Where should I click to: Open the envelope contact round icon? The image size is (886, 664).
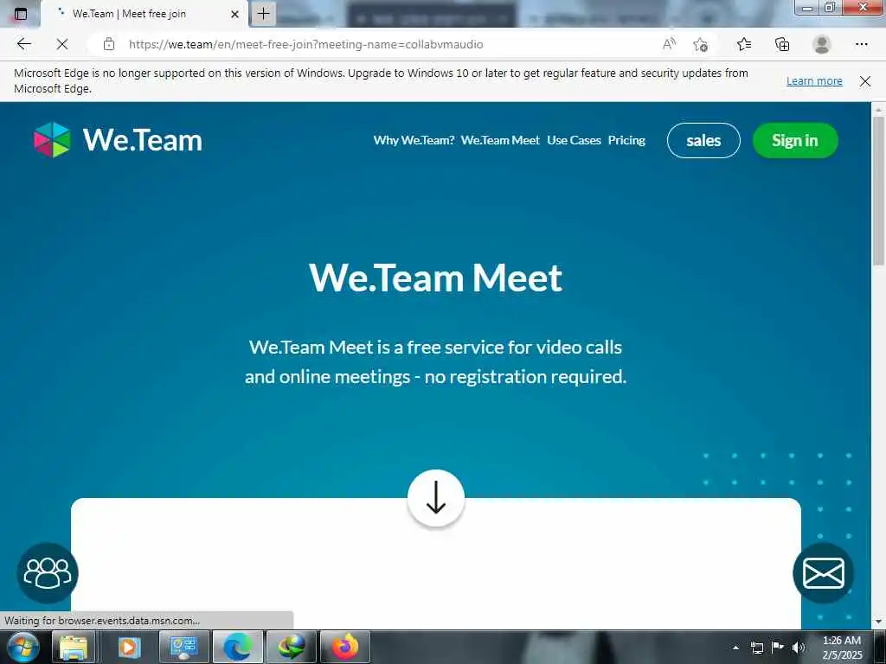click(824, 573)
